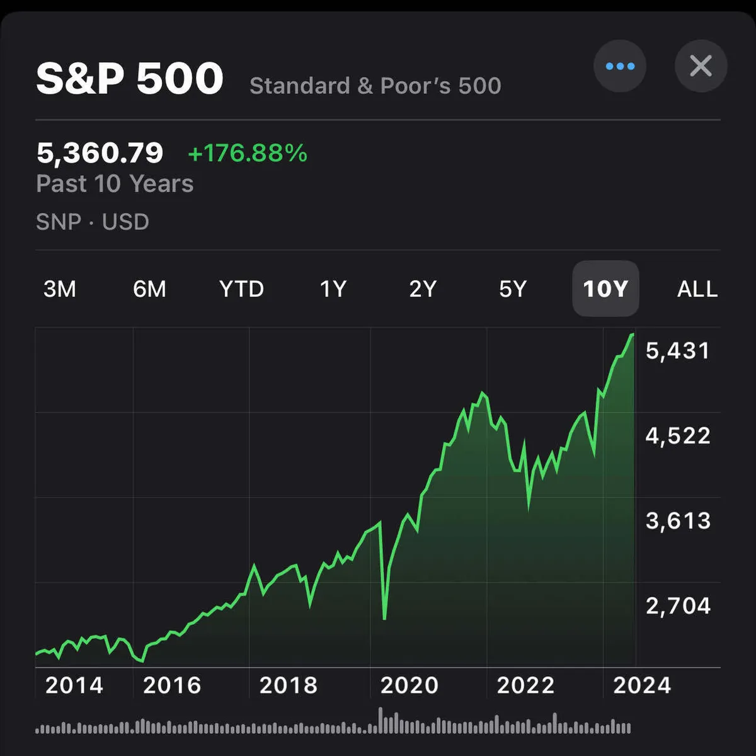Tap the Standard & Poor's 500 subtitle
The width and height of the screenshot is (756, 756).
[375, 86]
